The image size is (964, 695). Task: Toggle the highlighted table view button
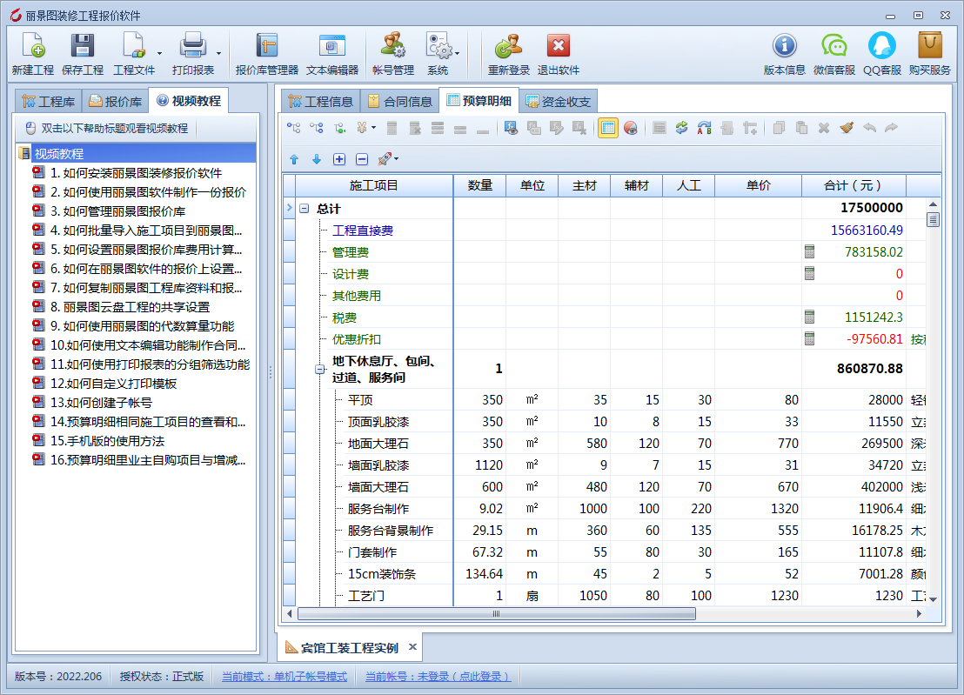click(608, 128)
